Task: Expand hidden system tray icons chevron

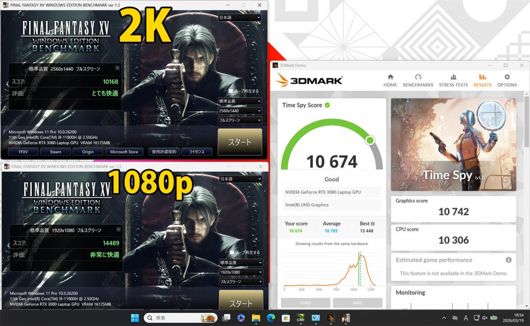Action: click(x=444, y=318)
